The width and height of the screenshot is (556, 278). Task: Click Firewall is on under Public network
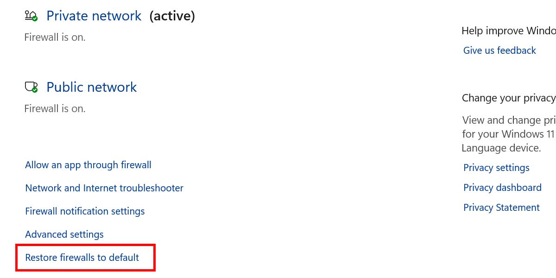[x=55, y=108]
